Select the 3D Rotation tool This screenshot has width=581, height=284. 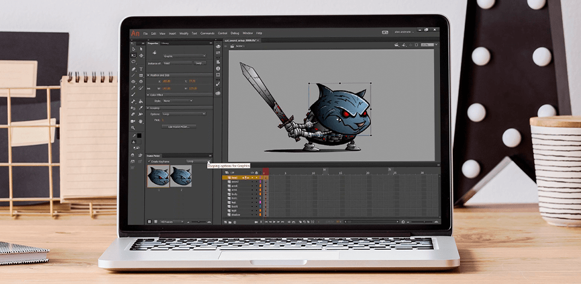(141, 56)
